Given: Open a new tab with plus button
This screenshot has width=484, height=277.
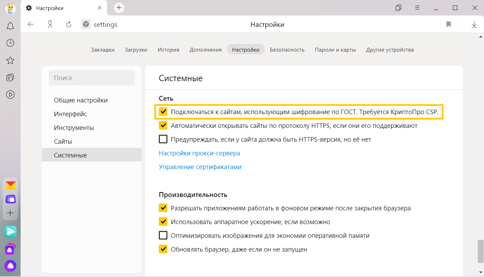Looking at the screenshot, I should tap(119, 8).
